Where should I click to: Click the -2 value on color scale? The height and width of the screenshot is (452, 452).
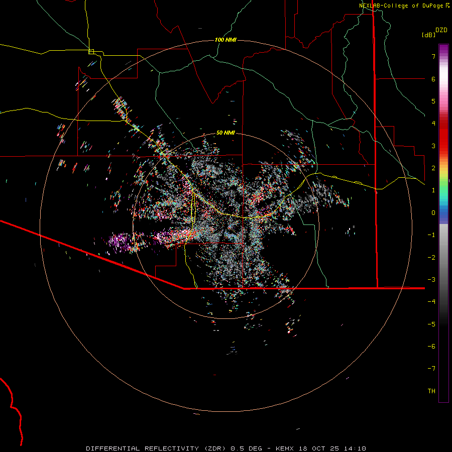click(431, 258)
